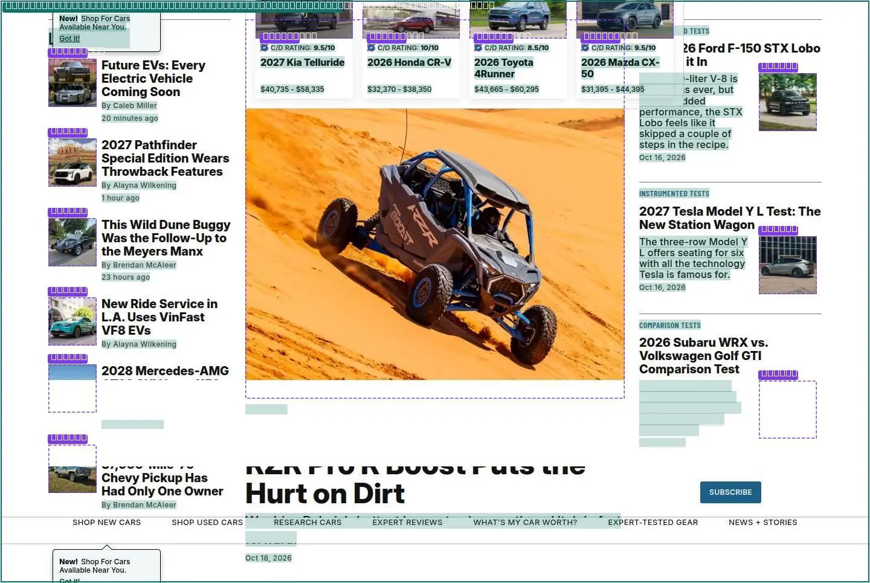Open the Expert-Tested Gear menu item
Viewport: 870px width, 583px height.
[653, 523]
